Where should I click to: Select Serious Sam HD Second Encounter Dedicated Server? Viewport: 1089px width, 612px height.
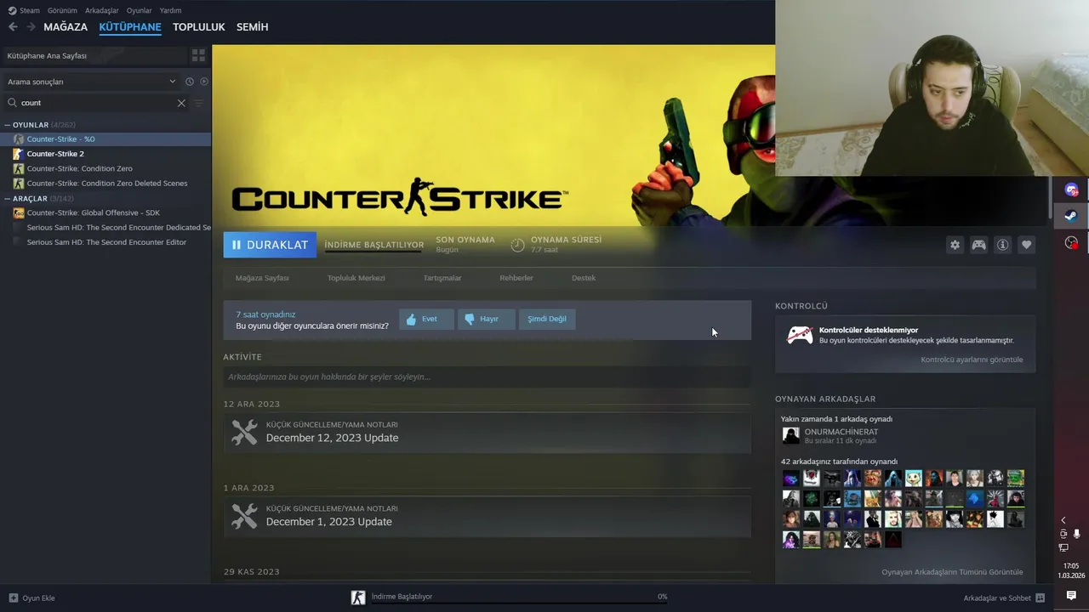(x=105, y=228)
